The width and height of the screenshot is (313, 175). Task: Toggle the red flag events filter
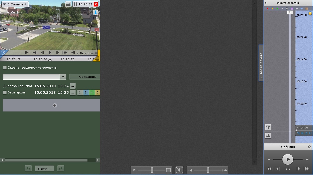pos(268,9)
